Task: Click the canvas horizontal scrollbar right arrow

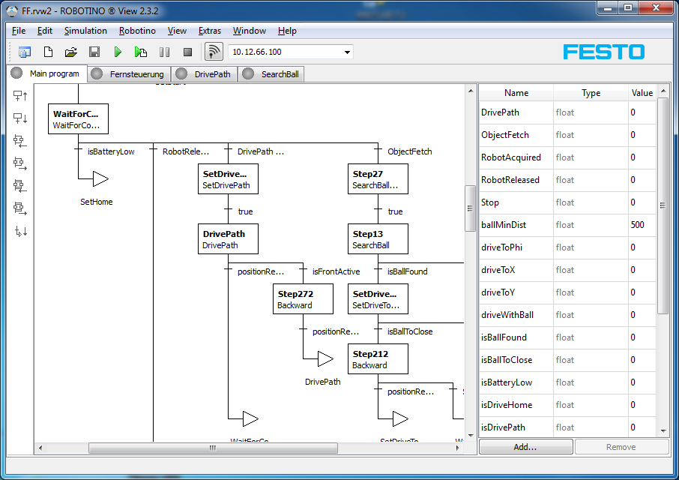Action: (x=457, y=448)
